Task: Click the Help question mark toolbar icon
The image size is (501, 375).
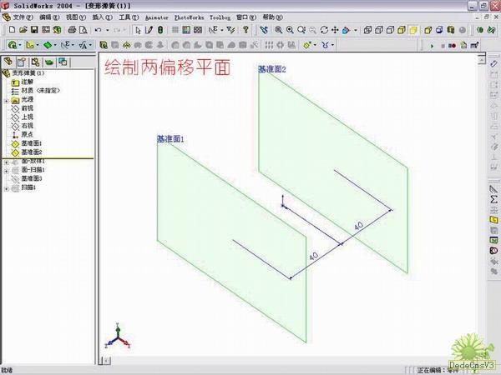Action: 245,30
